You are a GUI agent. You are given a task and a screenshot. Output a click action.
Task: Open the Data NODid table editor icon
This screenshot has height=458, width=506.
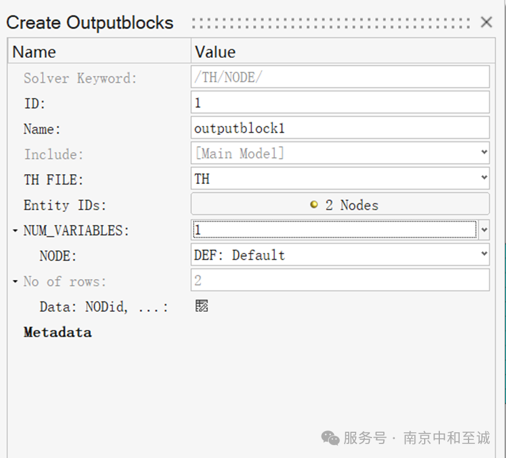(x=202, y=306)
